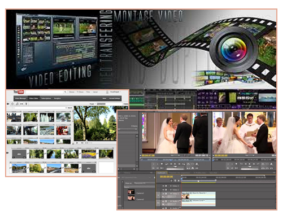The width and height of the screenshot is (287, 224).
Task: Click the YouTube logo
Action: click(19, 92)
